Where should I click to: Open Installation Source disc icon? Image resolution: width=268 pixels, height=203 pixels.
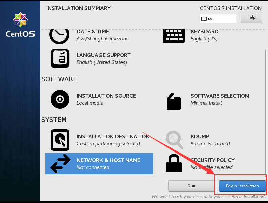(60, 99)
